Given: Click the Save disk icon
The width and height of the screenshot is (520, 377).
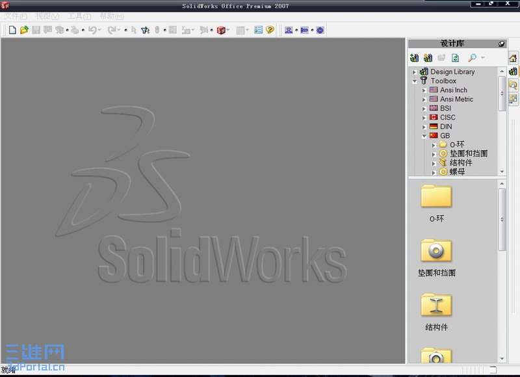Looking at the screenshot, I should pos(36,30).
